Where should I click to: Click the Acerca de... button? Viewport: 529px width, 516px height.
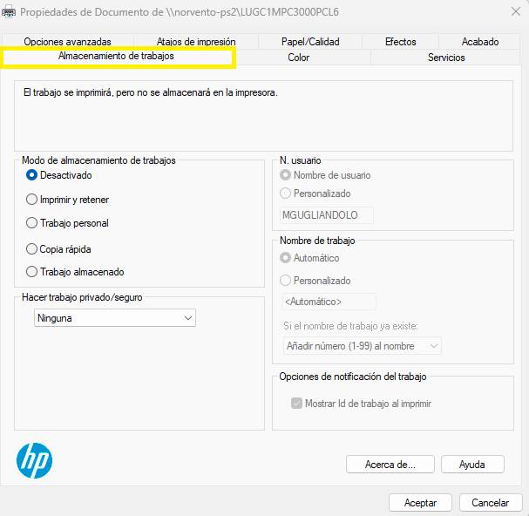[x=390, y=465]
